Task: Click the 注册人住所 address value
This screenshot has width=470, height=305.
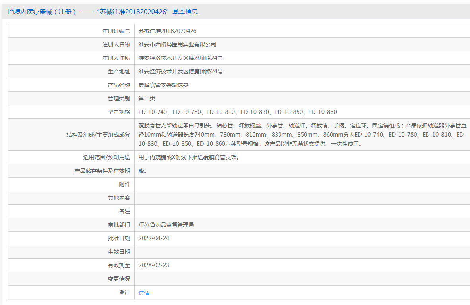Action: pyautogui.click(x=180, y=58)
